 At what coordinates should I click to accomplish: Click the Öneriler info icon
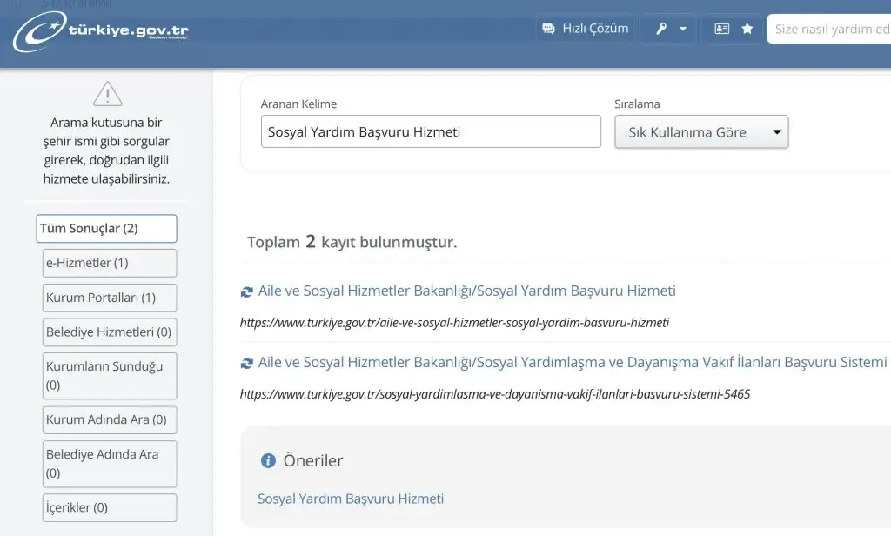(268, 460)
